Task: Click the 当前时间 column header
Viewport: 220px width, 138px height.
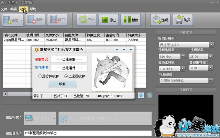Action: click(x=115, y=35)
